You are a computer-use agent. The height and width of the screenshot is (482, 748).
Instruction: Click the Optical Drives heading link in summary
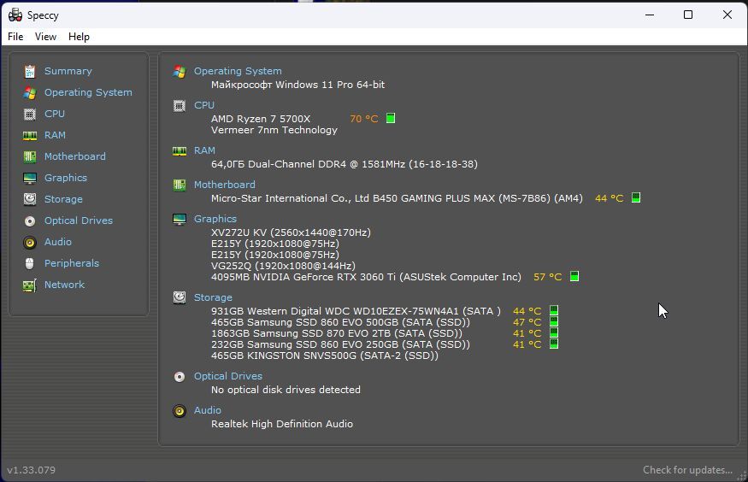228,376
